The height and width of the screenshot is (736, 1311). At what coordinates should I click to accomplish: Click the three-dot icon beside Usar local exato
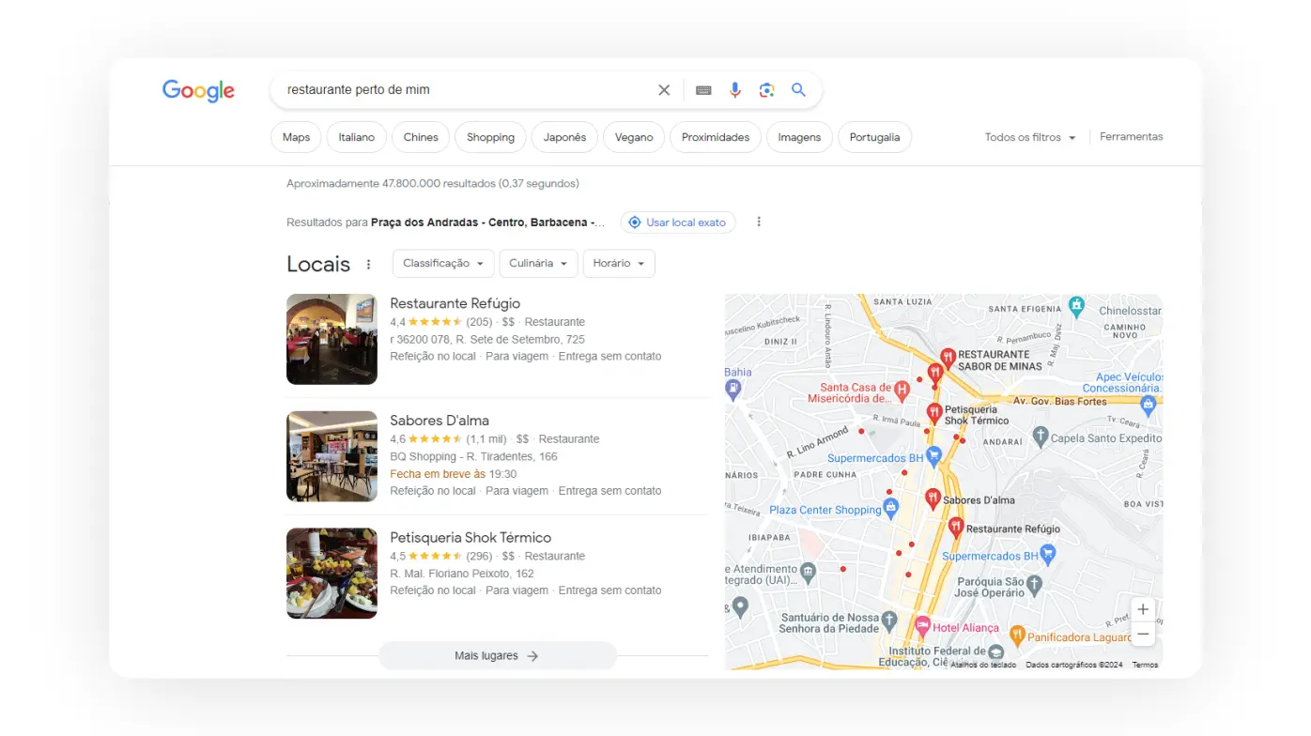click(759, 222)
